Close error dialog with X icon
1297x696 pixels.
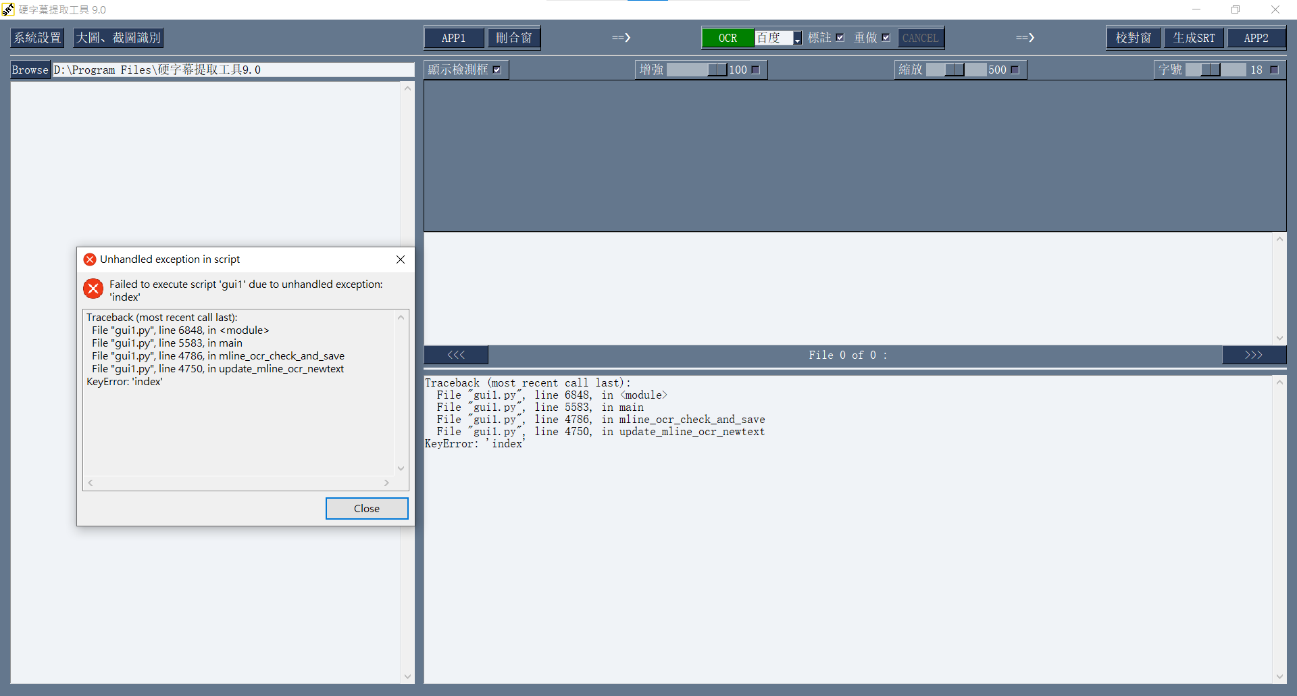click(401, 259)
